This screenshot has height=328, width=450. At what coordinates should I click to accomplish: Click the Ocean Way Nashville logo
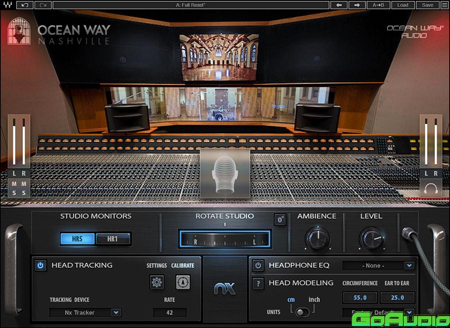click(59, 30)
